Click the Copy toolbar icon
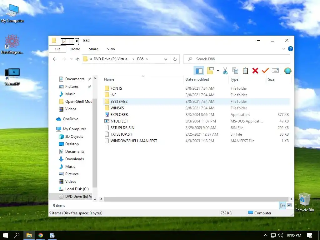320x240 pixels. click(x=235, y=71)
